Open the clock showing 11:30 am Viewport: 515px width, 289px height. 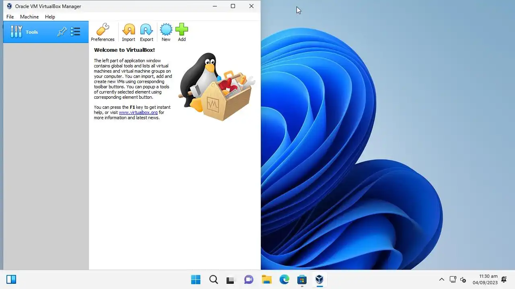pos(485,279)
